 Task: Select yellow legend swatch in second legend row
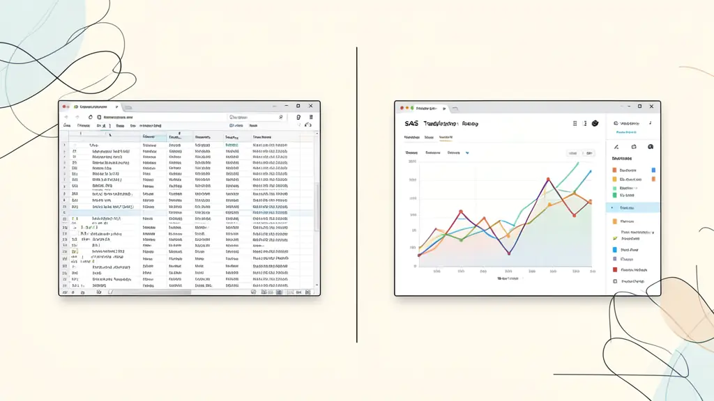point(614,179)
